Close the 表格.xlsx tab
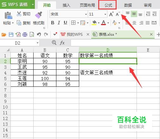160x139 pixels. click(x=151, y=35)
